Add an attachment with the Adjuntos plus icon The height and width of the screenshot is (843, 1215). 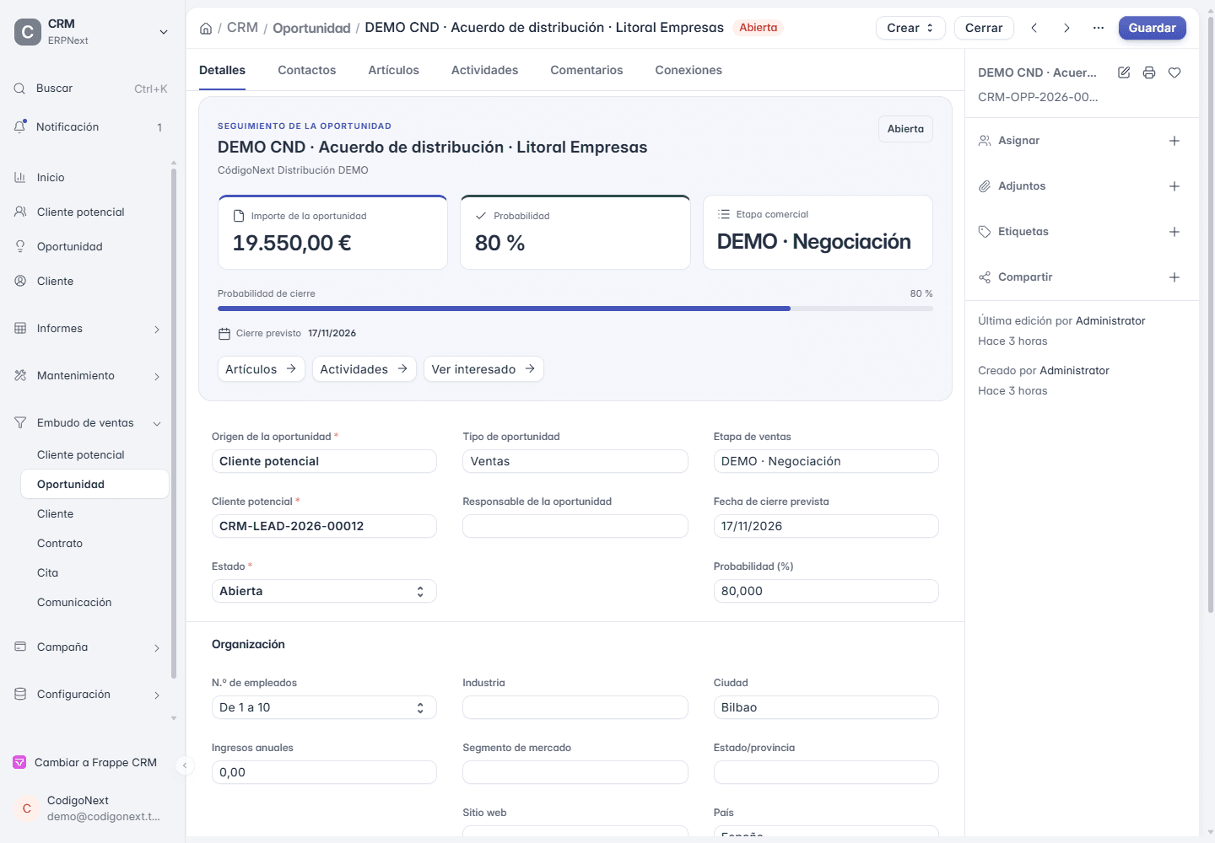pos(1174,186)
